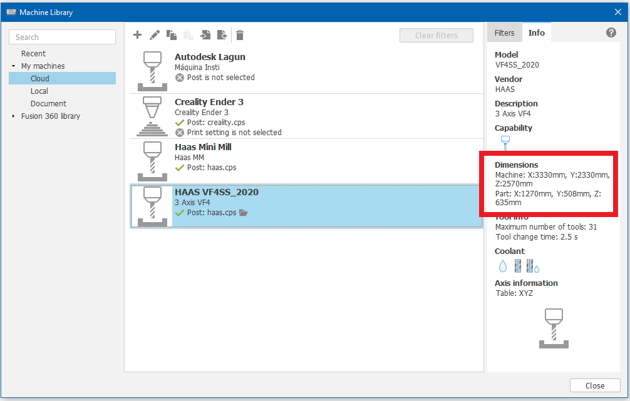Select the Haas Mini Mill machine title
630x401 pixels.
pos(203,147)
